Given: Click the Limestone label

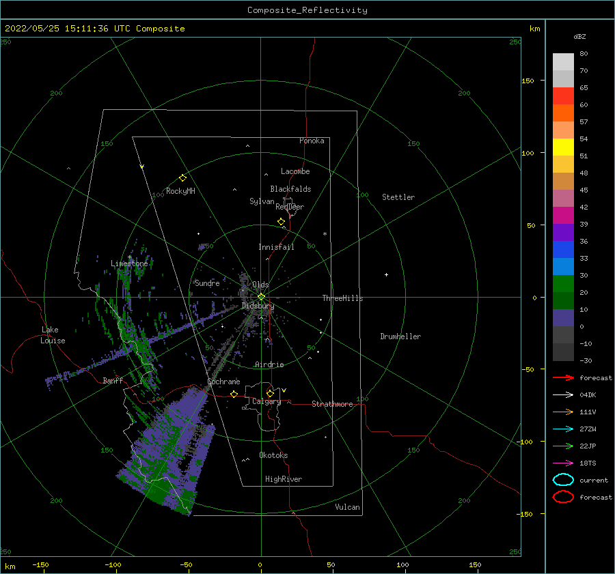Looking at the screenshot, I should coord(129,263).
